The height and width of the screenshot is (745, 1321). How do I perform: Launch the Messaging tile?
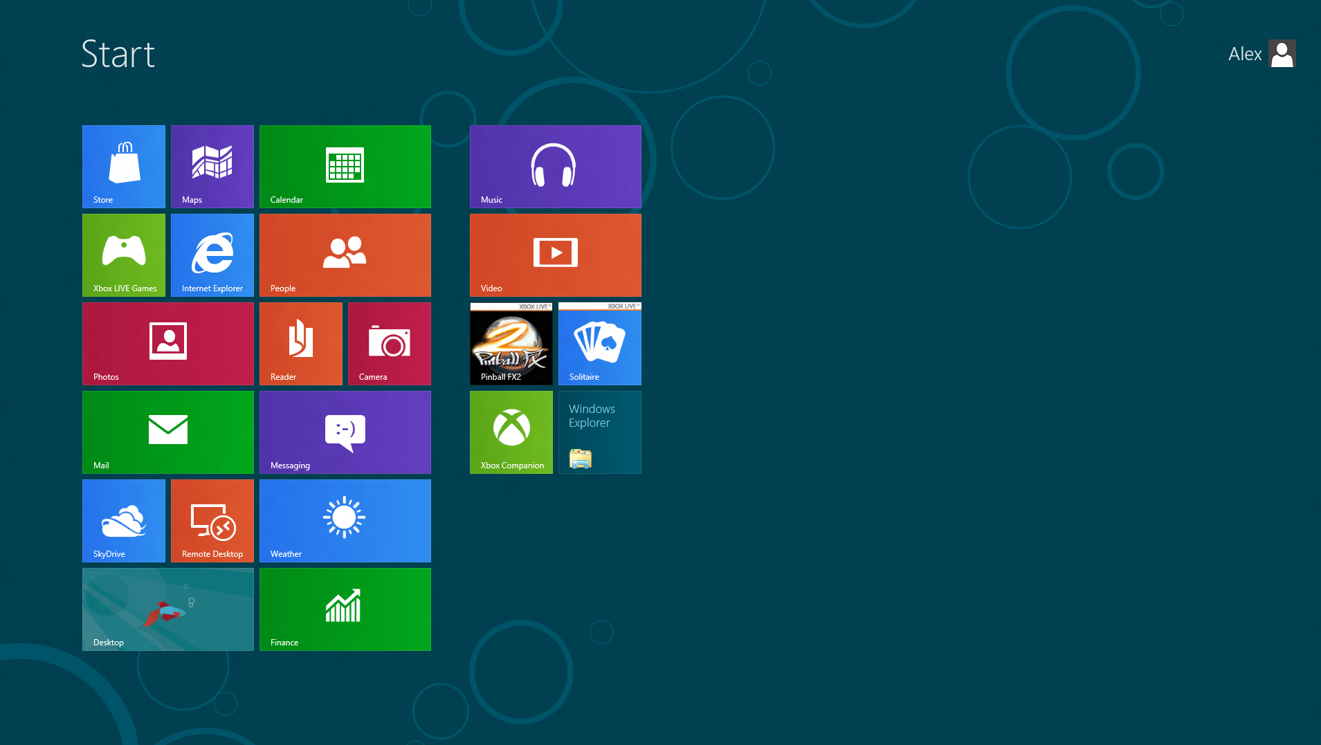pos(345,432)
